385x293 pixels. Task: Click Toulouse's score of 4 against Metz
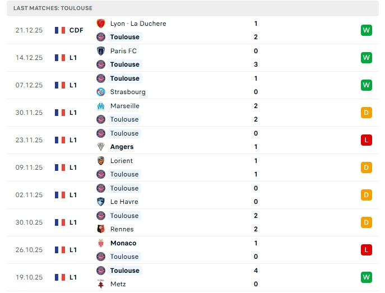256,271
